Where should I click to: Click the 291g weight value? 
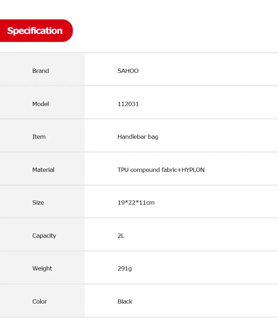pyautogui.click(x=125, y=269)
